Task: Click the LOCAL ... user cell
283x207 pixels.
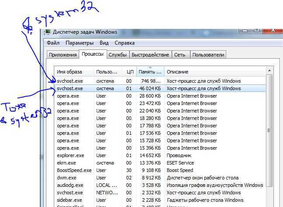Action: tap(106, 185)
